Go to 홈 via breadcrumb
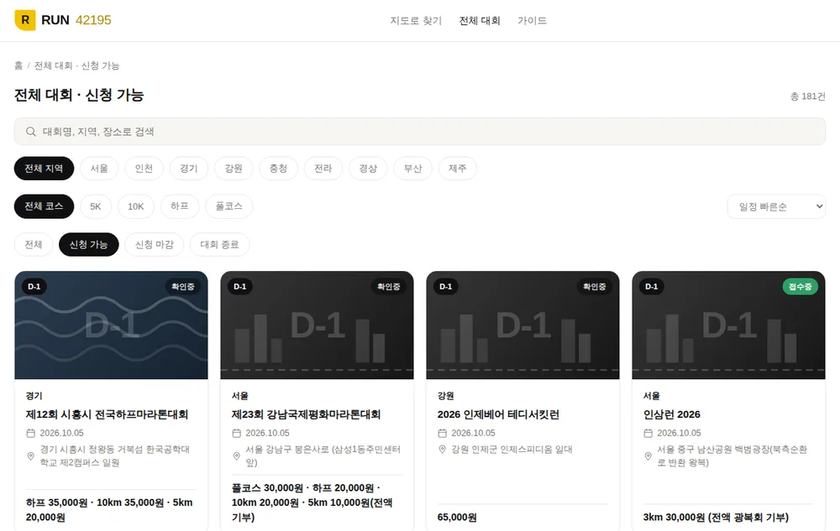The image size is (840, 531). pyautogui.click(x=18, y=65)
